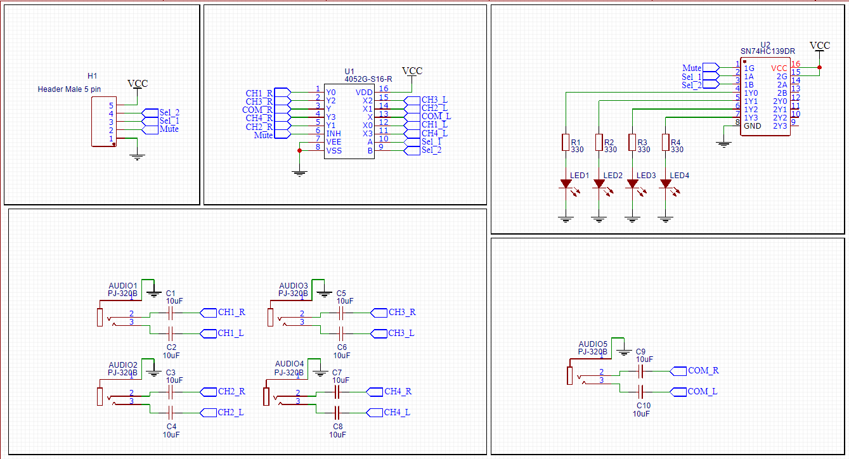Screen dimensions: 849x459
Task: Click the AUDIO5 PJ-320B jack symbol
Action: coord(569,374)
